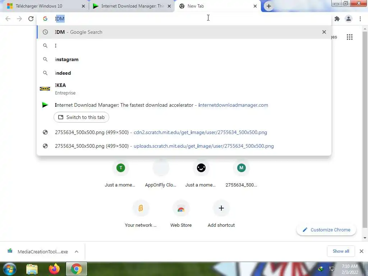
Task: Go back with the browser back arrow
Action: (8, 19)
